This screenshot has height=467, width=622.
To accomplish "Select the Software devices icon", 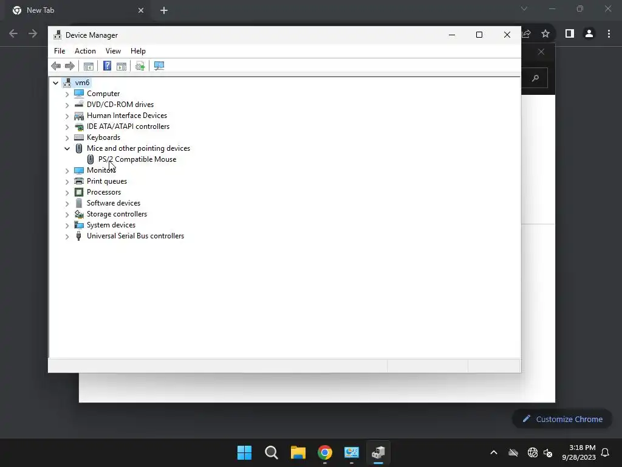I will [x=79, y=203].
